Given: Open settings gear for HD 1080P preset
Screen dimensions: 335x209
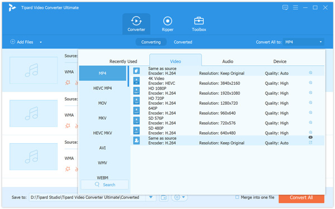Looking at the screenshot, I should 310,93.
